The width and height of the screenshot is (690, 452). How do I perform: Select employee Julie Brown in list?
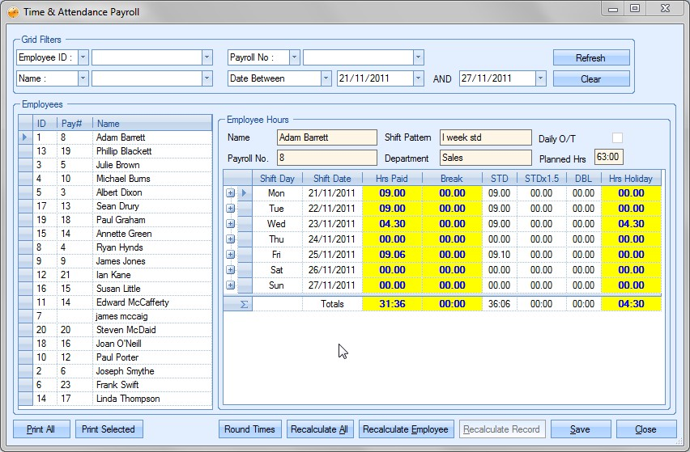coord(117,165)
